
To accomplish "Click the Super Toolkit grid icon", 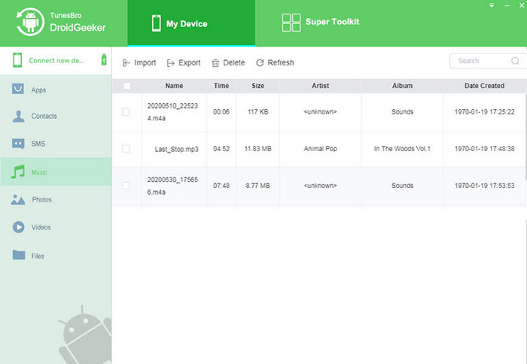I will 291,23.
